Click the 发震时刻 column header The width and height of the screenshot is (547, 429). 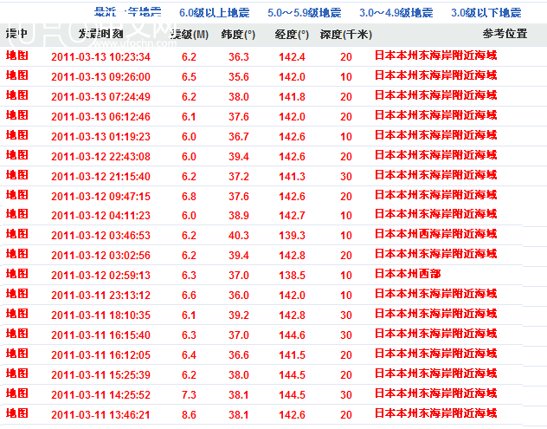tap(100, 34)
